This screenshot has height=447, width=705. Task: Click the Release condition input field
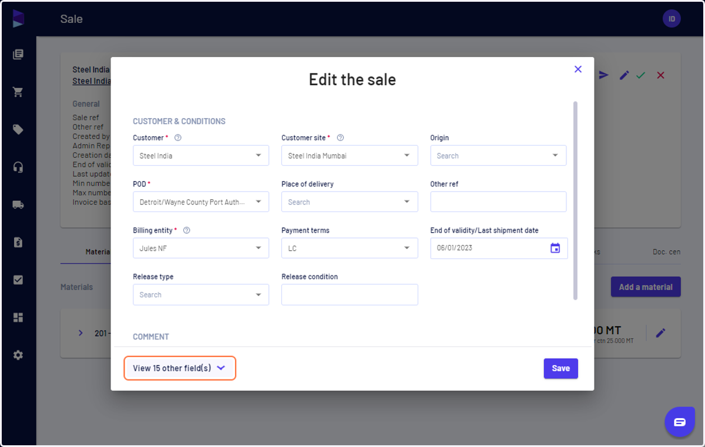tap(350, 295)
